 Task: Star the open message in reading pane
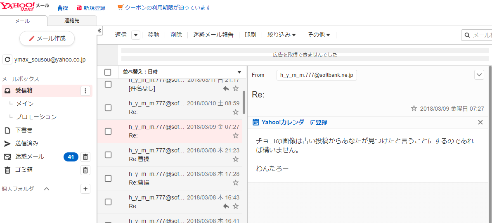414,109
